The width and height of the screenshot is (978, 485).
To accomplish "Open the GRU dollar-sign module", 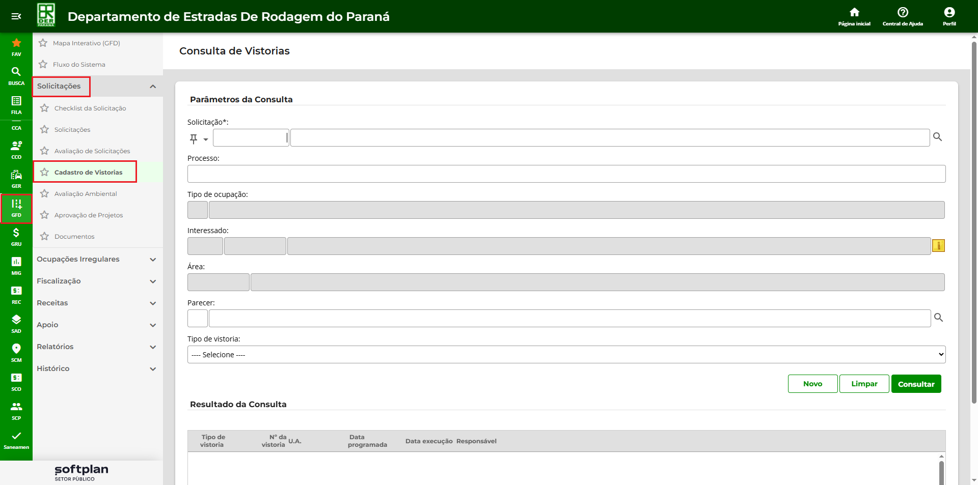I will [x=16, y=237].
